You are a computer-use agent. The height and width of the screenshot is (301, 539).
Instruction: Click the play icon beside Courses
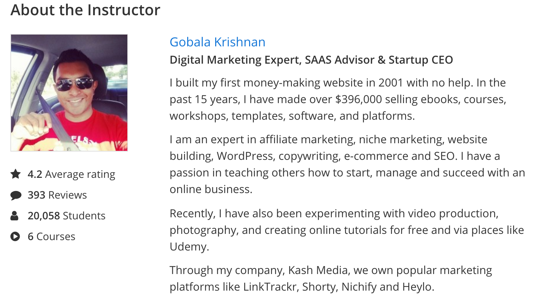click(15, 236)
